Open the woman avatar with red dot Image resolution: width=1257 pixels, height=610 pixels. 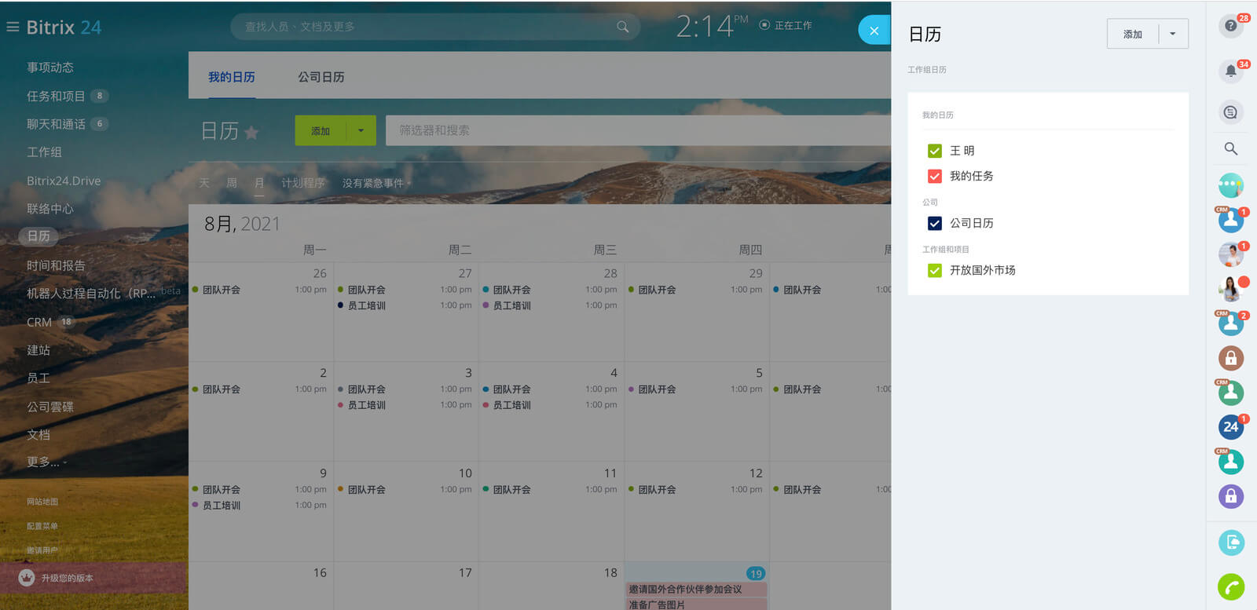[x=1231, y=289]
